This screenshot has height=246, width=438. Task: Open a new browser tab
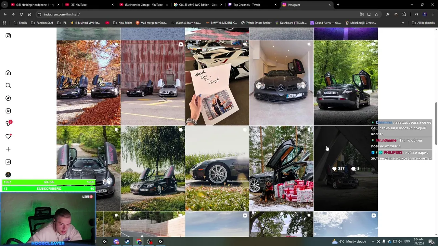(x=338, y=5)
